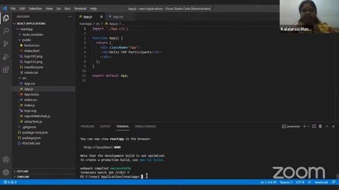Open App.css in the src folder
Viewport: 339px width, 190px height.
pyautogui.click(x=30, y=83)
